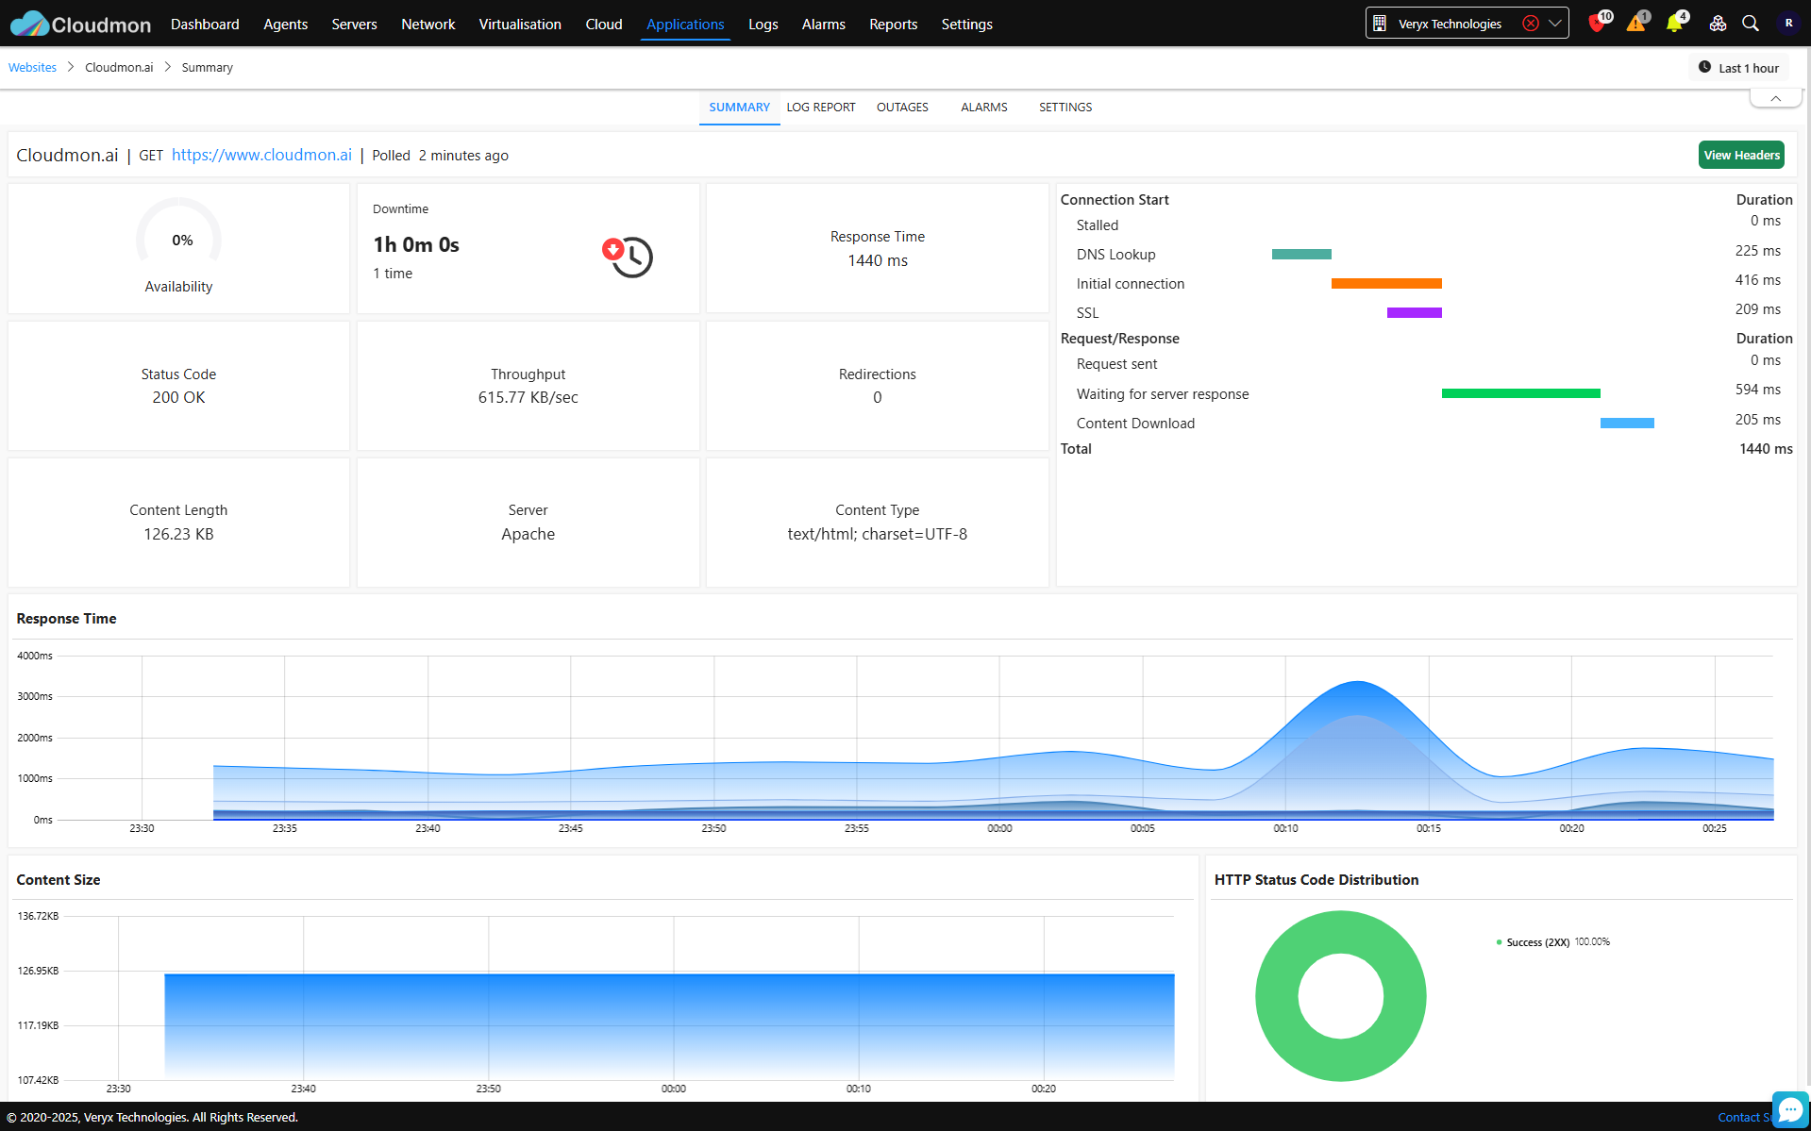Image resolution: width=1811 pixels, height=1131 pixels.
Task: Clear the Veryx Technologies organization selection
Action: point(1531,24)
